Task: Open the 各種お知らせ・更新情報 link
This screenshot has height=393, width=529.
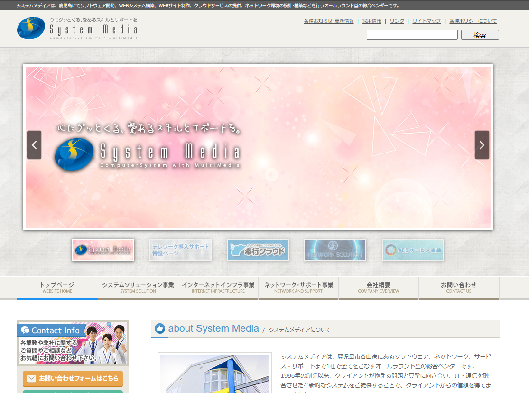Action: tap(329, 21)
